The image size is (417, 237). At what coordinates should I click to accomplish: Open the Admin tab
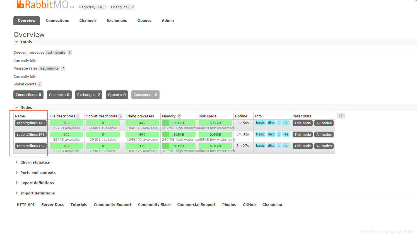click(x=168, y=20)
